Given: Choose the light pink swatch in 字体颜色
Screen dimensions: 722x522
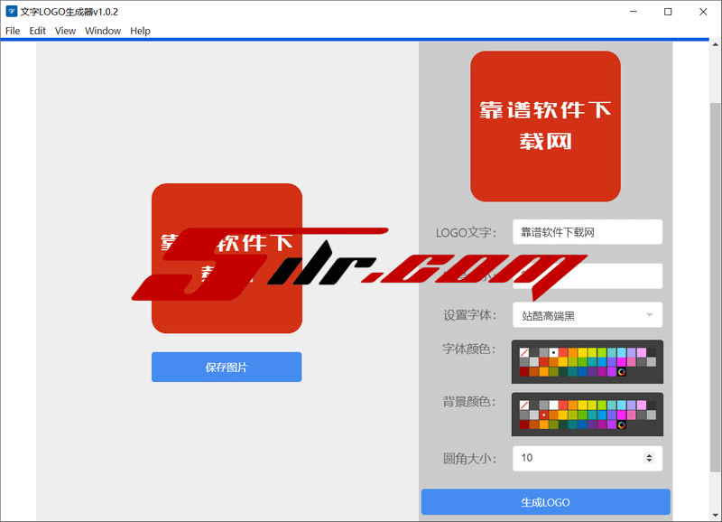Looking at the screenshot, I should pos(642,352).
